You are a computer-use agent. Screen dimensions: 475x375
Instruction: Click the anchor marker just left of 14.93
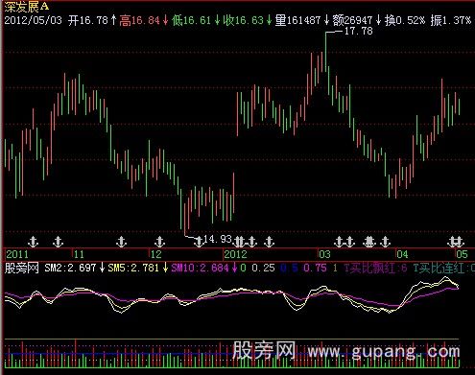point(199,242)
